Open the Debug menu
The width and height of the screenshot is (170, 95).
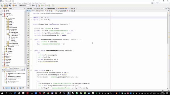(26, 3)
